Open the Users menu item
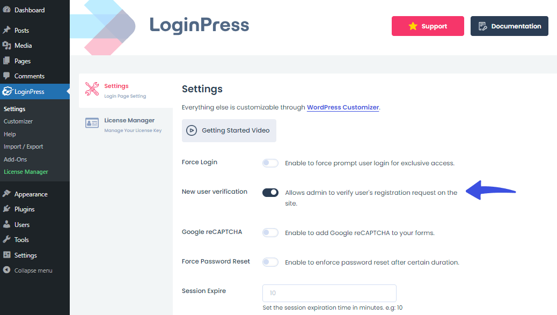This screenshot has width=557, height=315. pos(35,224)
